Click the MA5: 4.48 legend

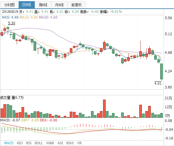[x=10, y=17]
